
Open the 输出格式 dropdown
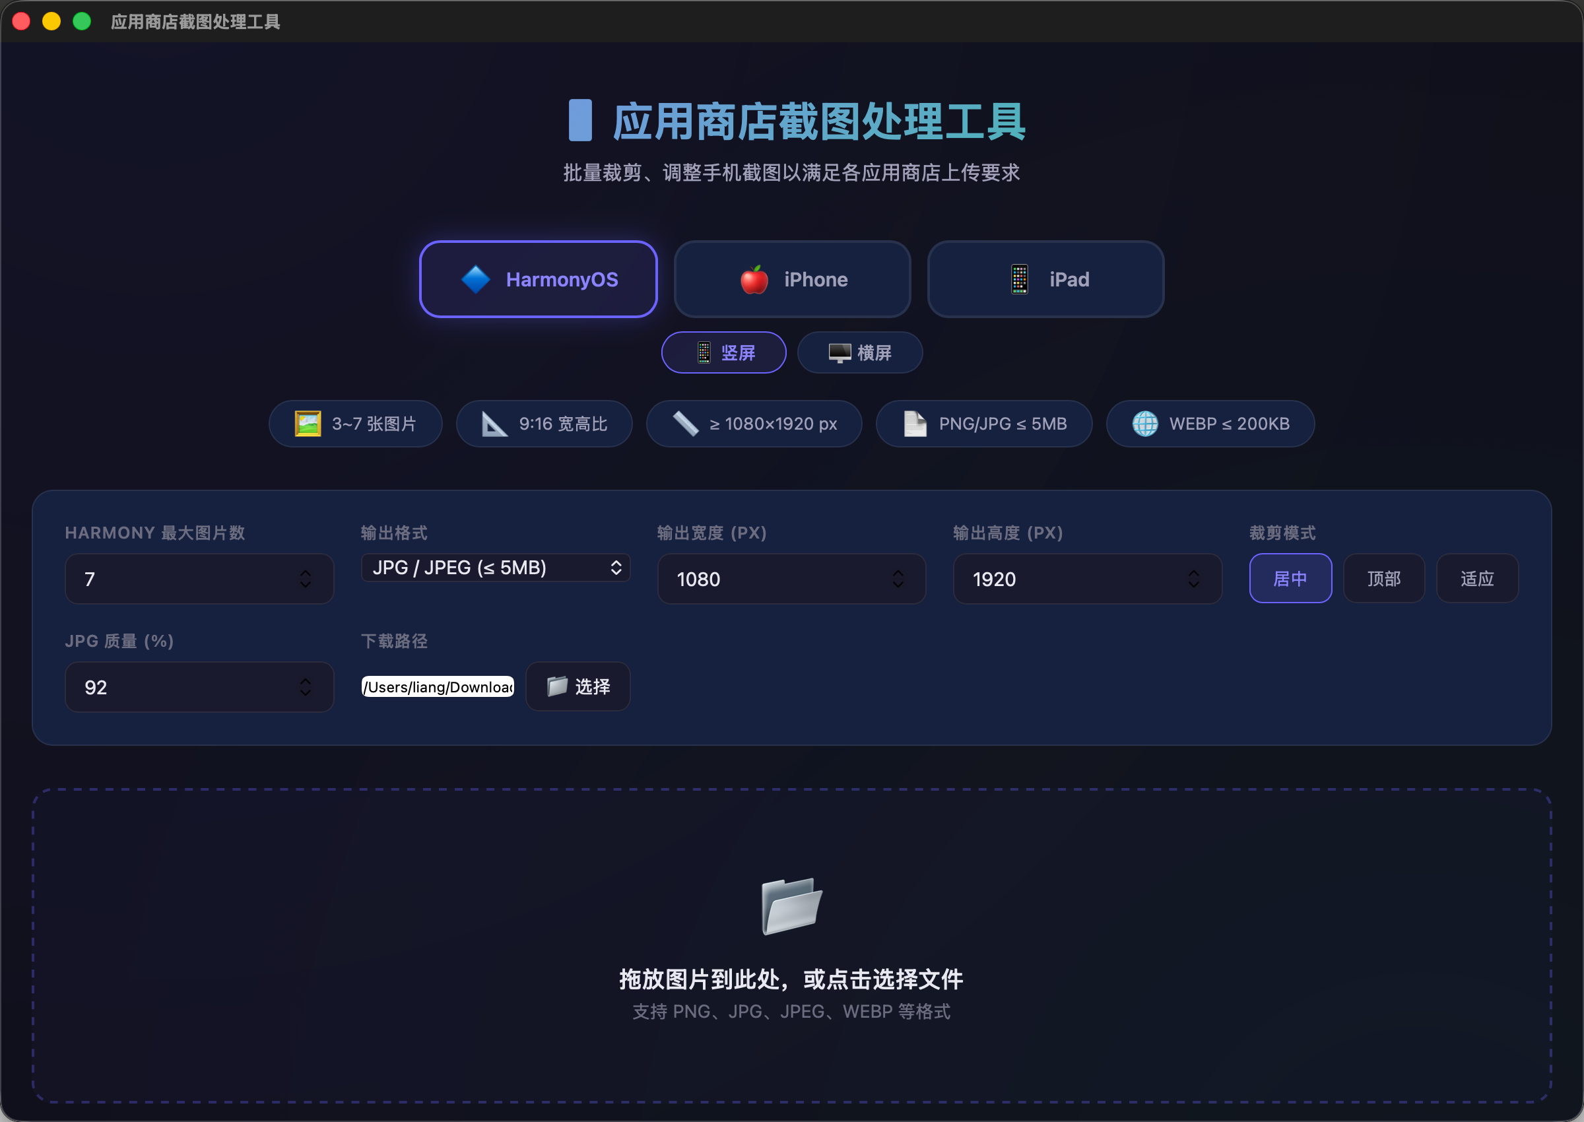tap(495, 568)
